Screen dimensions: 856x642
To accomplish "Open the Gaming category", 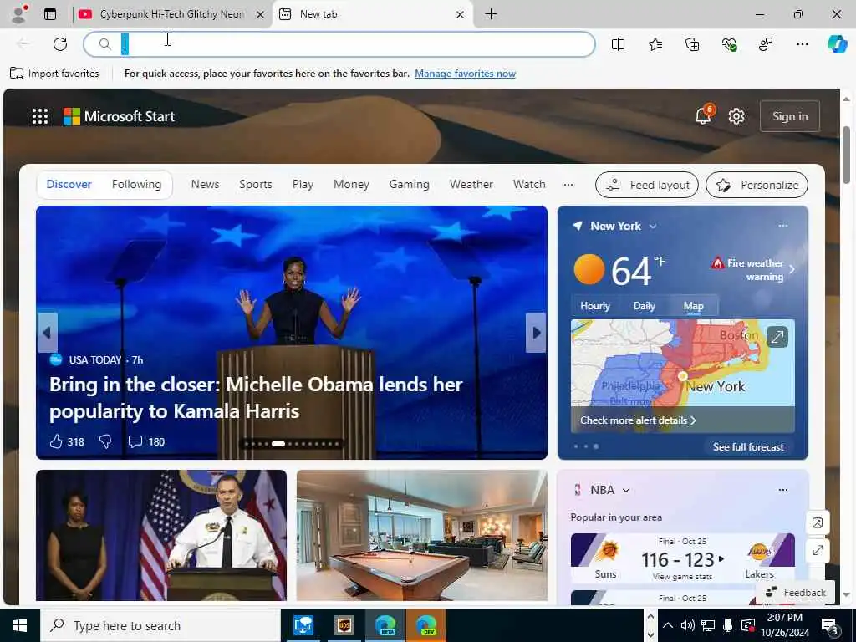I will click(409, 185).
